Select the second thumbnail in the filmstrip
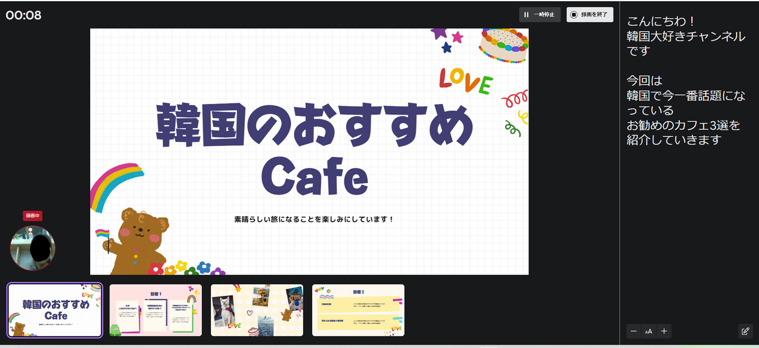This screenshot has height=348, width=759. pos(156,310)
